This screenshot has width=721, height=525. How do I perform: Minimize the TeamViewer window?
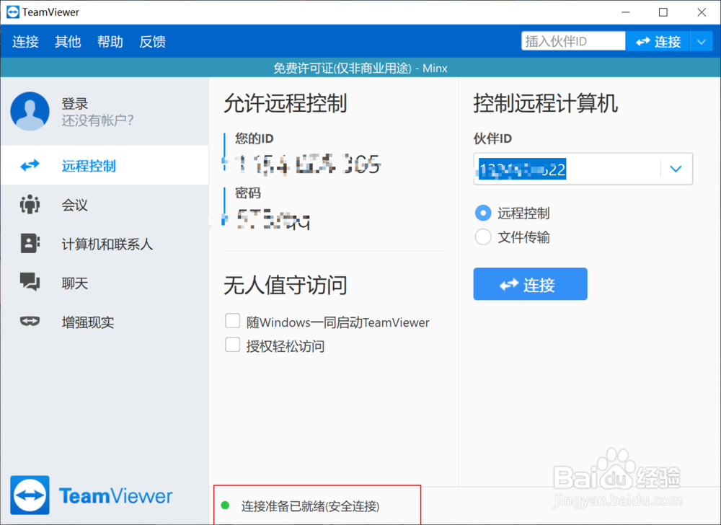(625, 12)
